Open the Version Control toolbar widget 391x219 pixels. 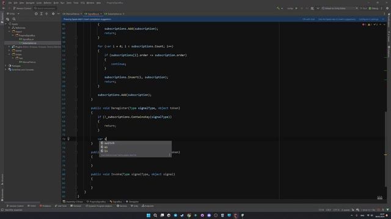click(23, 8)
